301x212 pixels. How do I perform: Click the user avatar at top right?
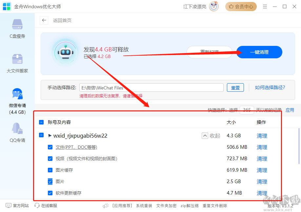214,6
